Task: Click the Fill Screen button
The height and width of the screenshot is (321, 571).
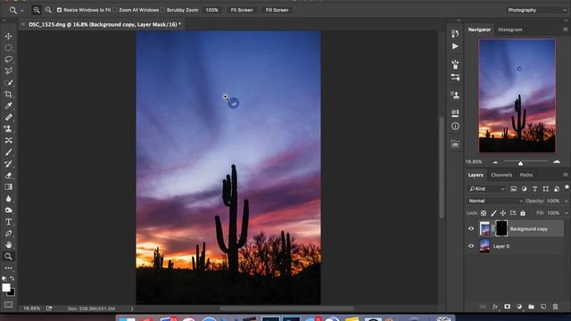Action: point(277,10)
